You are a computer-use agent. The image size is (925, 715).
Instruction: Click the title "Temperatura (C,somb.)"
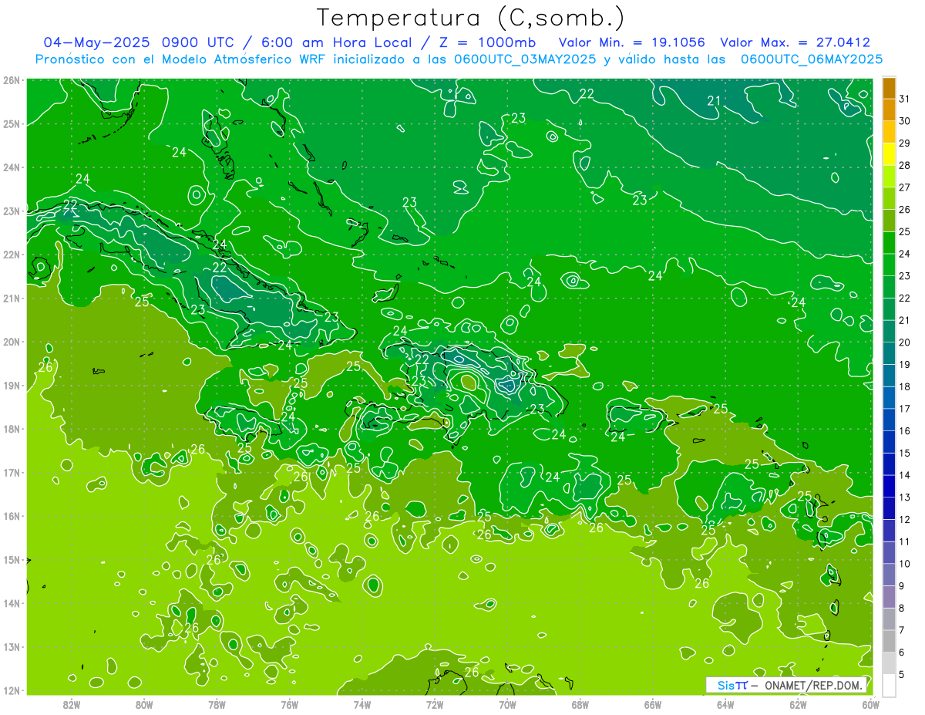coord(471,19)
